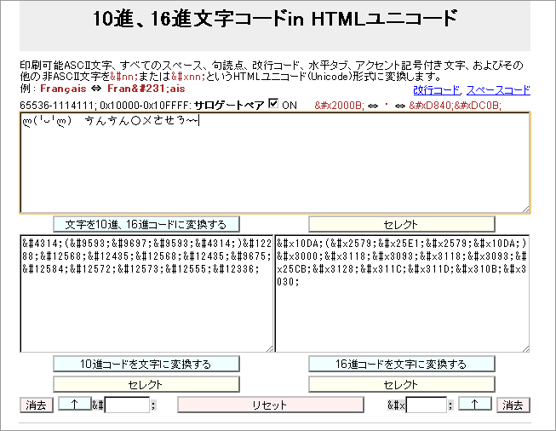
Task: Click the sample code &#xD840;&#xDC0B;
Action: click(456, 106)
